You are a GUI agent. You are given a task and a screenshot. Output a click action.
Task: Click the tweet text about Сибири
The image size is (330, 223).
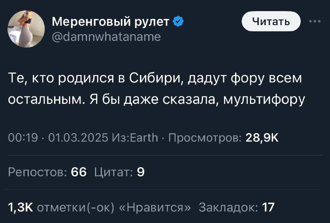[x=156, y=89]
